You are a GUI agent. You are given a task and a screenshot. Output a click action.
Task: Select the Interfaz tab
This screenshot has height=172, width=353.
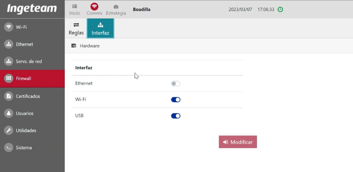pos(100,28)
